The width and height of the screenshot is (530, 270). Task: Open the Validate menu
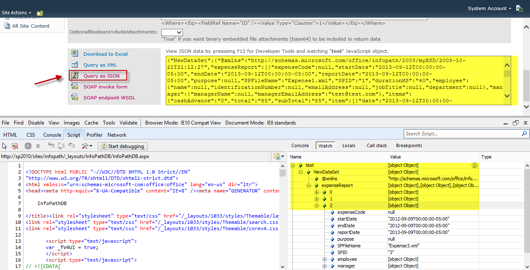pos(128,123)
